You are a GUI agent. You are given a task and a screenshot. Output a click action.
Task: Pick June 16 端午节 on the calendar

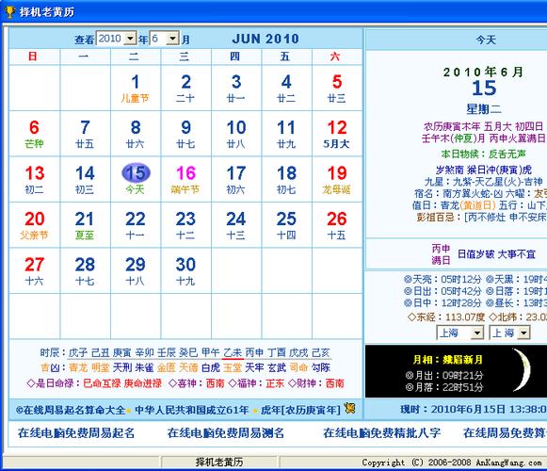coord(185,180)
